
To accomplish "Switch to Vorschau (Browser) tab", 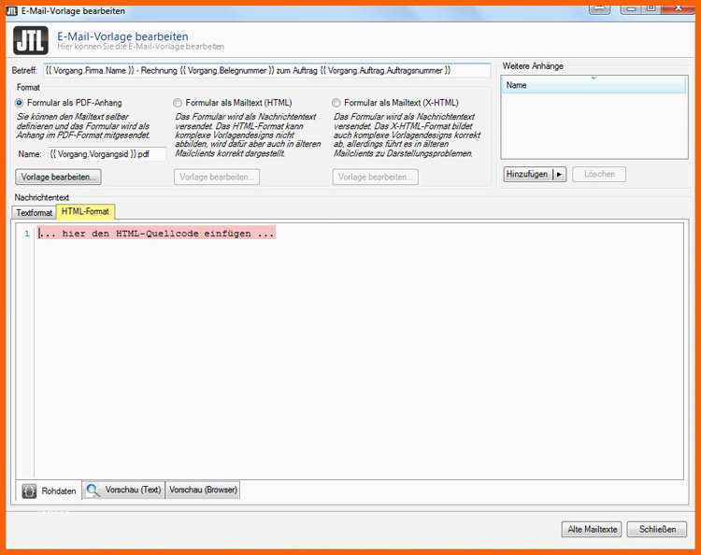I will (203, 490).
